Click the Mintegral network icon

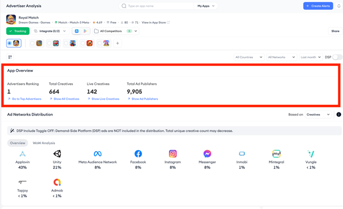coord(276,154)
